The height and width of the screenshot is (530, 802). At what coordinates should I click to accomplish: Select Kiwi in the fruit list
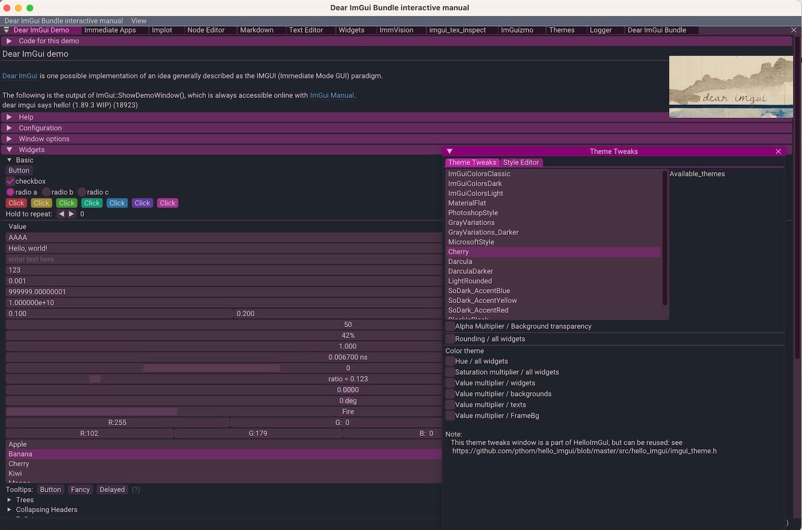tap(224, 473)
